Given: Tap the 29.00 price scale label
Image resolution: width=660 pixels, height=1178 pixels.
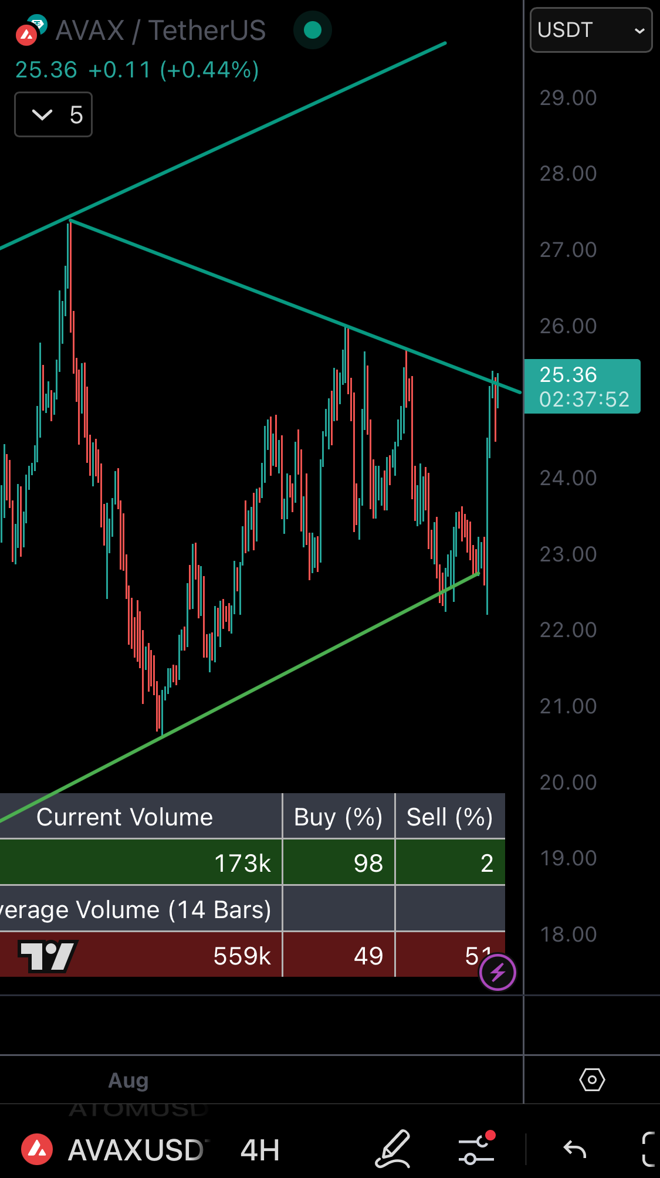Looking at the screenshot, I should coord(568,98).
